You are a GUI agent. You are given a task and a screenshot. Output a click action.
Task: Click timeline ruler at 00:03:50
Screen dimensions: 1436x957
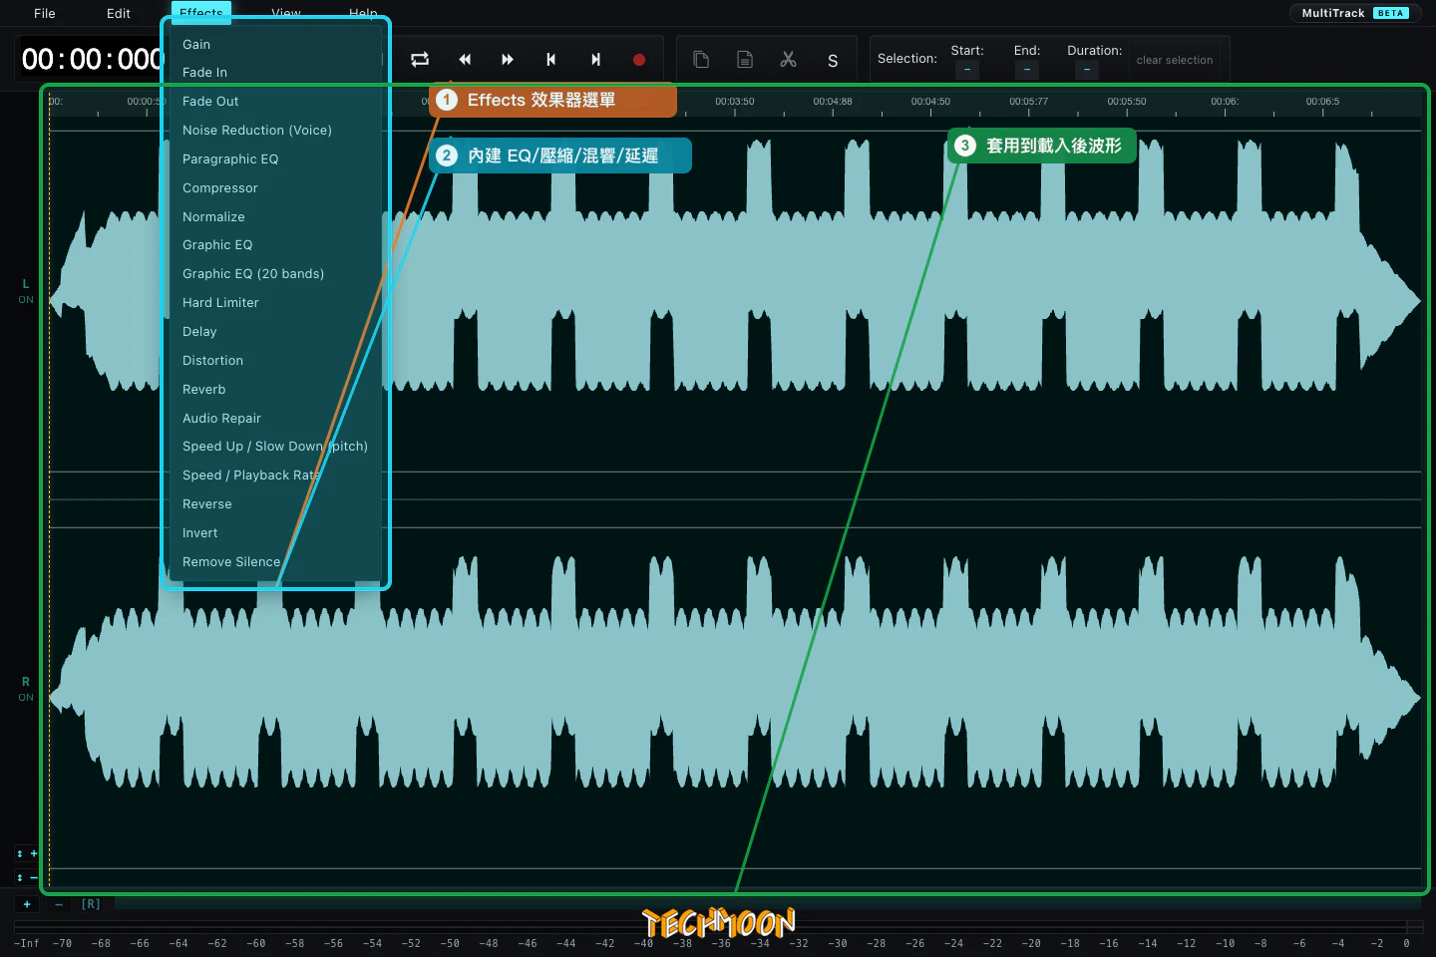(735, 102)
